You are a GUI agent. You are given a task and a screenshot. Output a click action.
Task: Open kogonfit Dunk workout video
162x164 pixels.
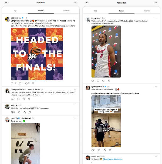click(25, 144)
